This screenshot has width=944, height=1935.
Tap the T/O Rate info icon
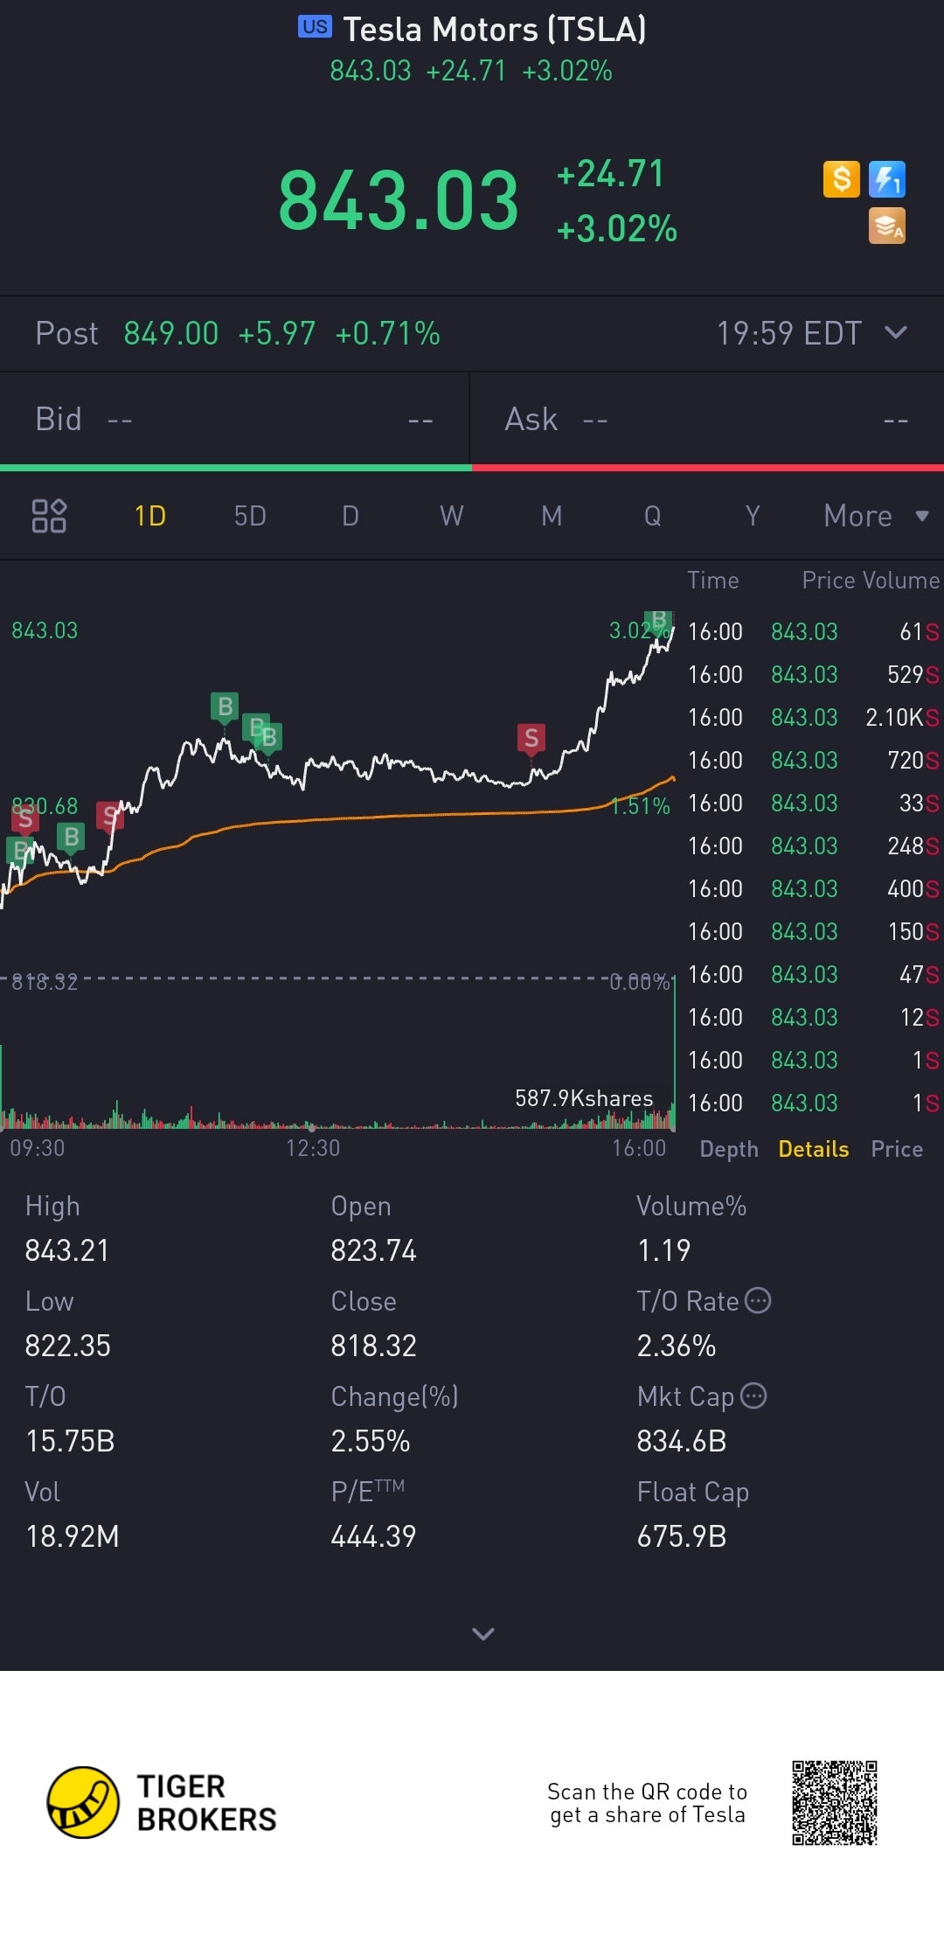758,1300
